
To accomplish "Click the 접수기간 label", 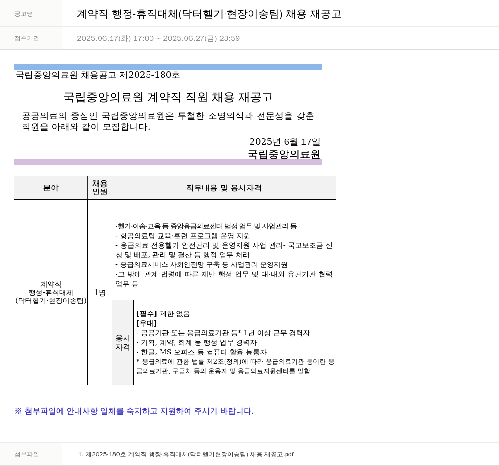I will (27, 38).
